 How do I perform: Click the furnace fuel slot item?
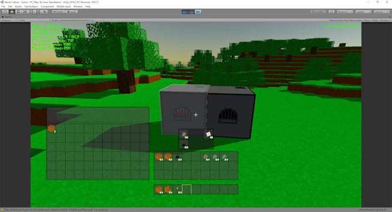click(184, 145)
